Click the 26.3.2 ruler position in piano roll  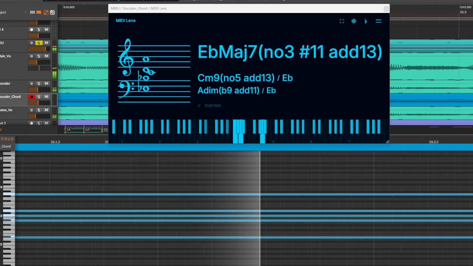point(434,142)
